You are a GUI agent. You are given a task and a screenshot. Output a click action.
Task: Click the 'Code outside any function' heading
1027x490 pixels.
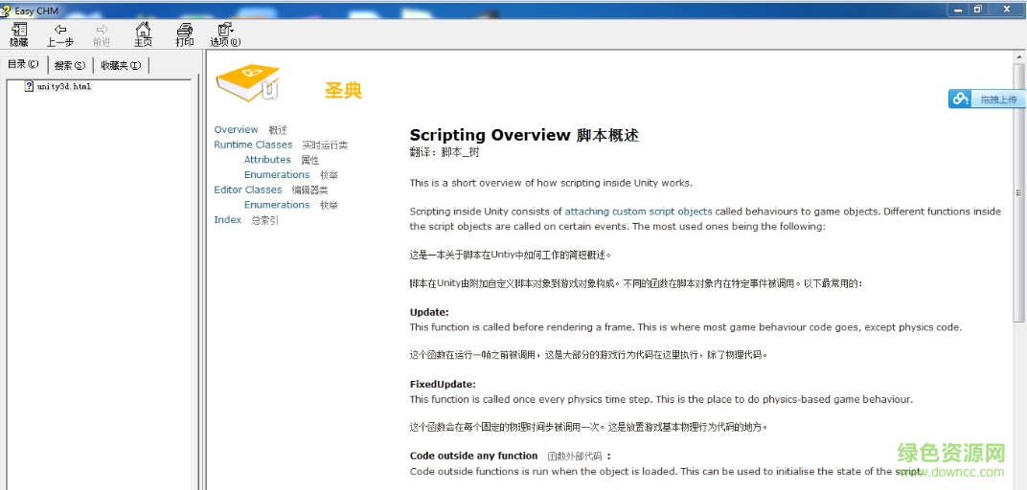(473, 456)
